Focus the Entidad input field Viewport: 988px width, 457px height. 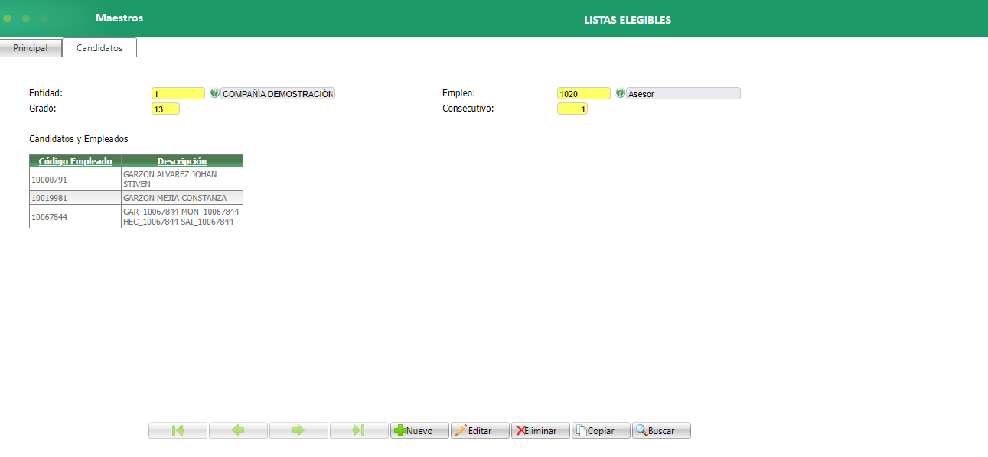coord(178,93)
